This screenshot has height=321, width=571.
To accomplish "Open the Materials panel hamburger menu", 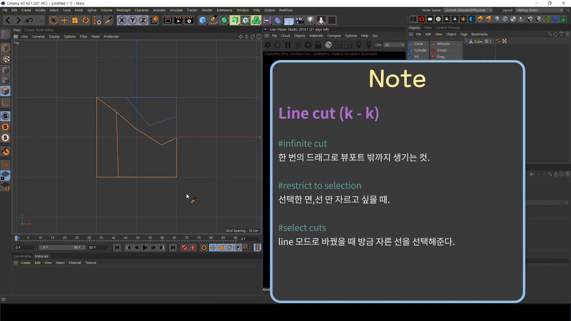I will tap(16, 263).
